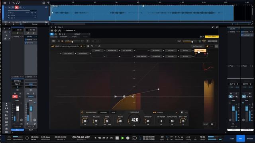
Task: Open the wrench options in arrange toolbar
Action: (x=13, y=3)
